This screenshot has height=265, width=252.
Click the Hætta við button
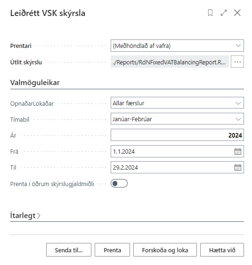pyautogui.click(x=222, y=250)
